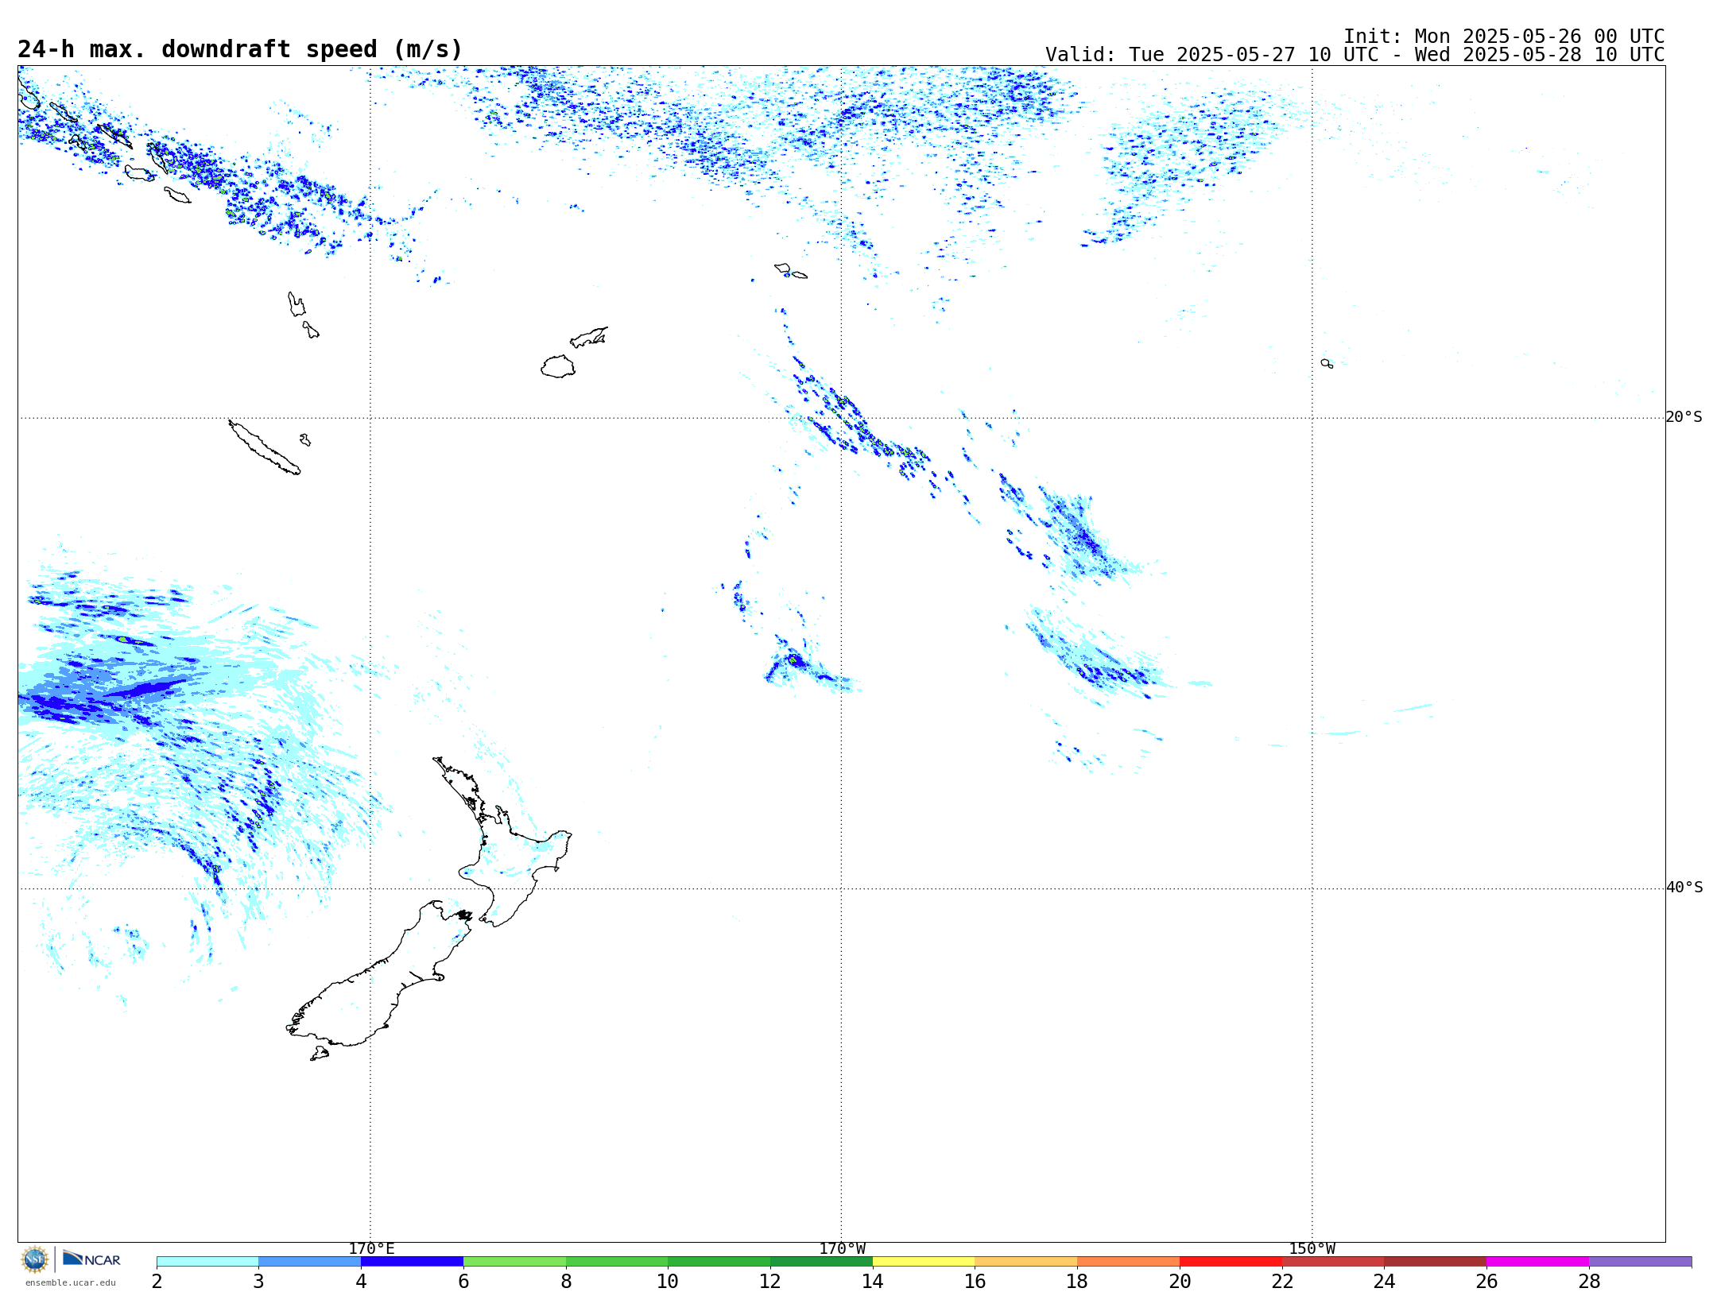Image resolution: width=1717 pixels, height=1292 pixels.
Task: Click colorbar tick label '22'
Action: tap(1282, 1281)
